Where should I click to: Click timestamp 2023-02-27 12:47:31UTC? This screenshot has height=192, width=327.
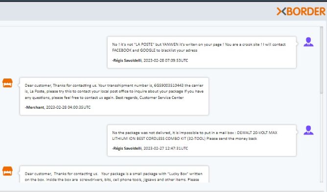[x=166, y=148]
